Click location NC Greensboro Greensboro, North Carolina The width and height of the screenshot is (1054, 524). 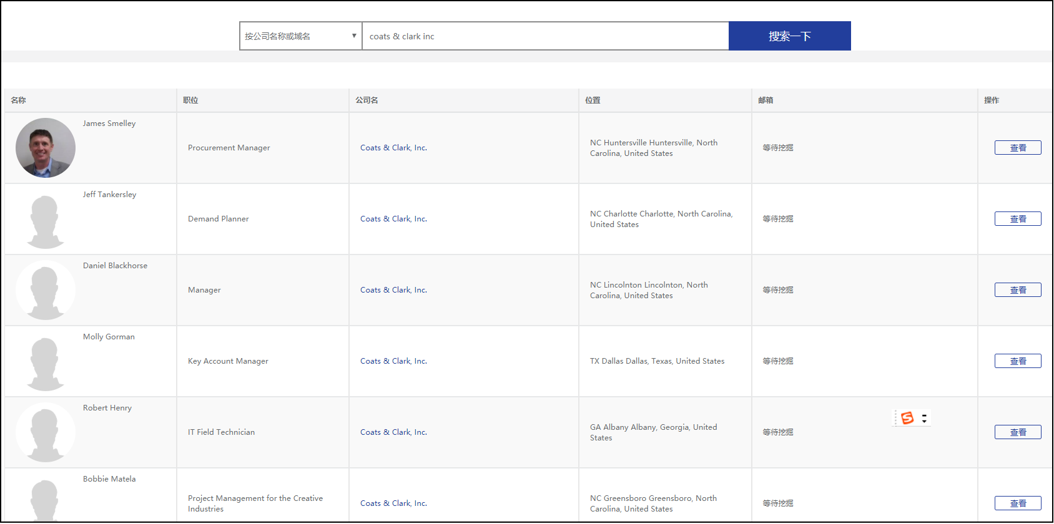point(653,503)
